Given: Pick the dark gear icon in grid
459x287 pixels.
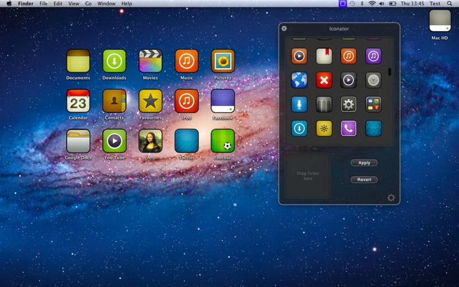Looking at the screenshot, I should pyautogui.click(x=349, y=104).
